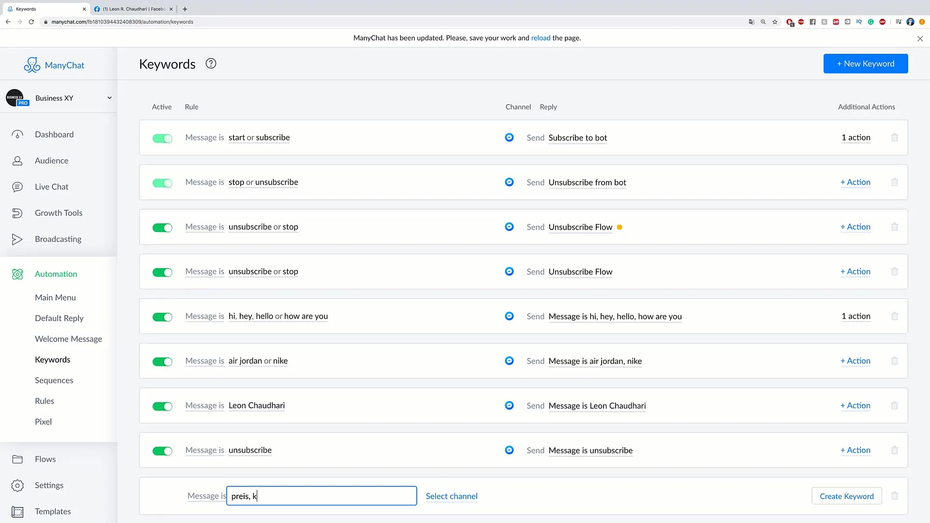Image resolution: width=930 pixels, height=523 pixels.
Task: Click the browser back arrow
Action: click(8, 22)
